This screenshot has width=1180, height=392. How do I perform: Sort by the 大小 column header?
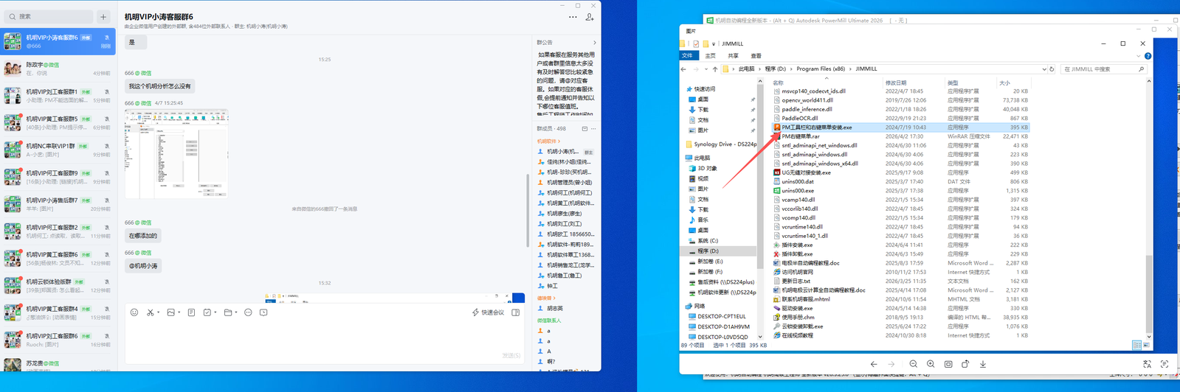(x=1004, y=83)
